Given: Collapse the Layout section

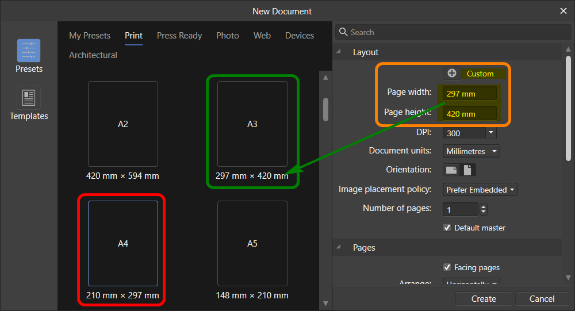Looking at the screenshot, I should (x=339, y=52).
